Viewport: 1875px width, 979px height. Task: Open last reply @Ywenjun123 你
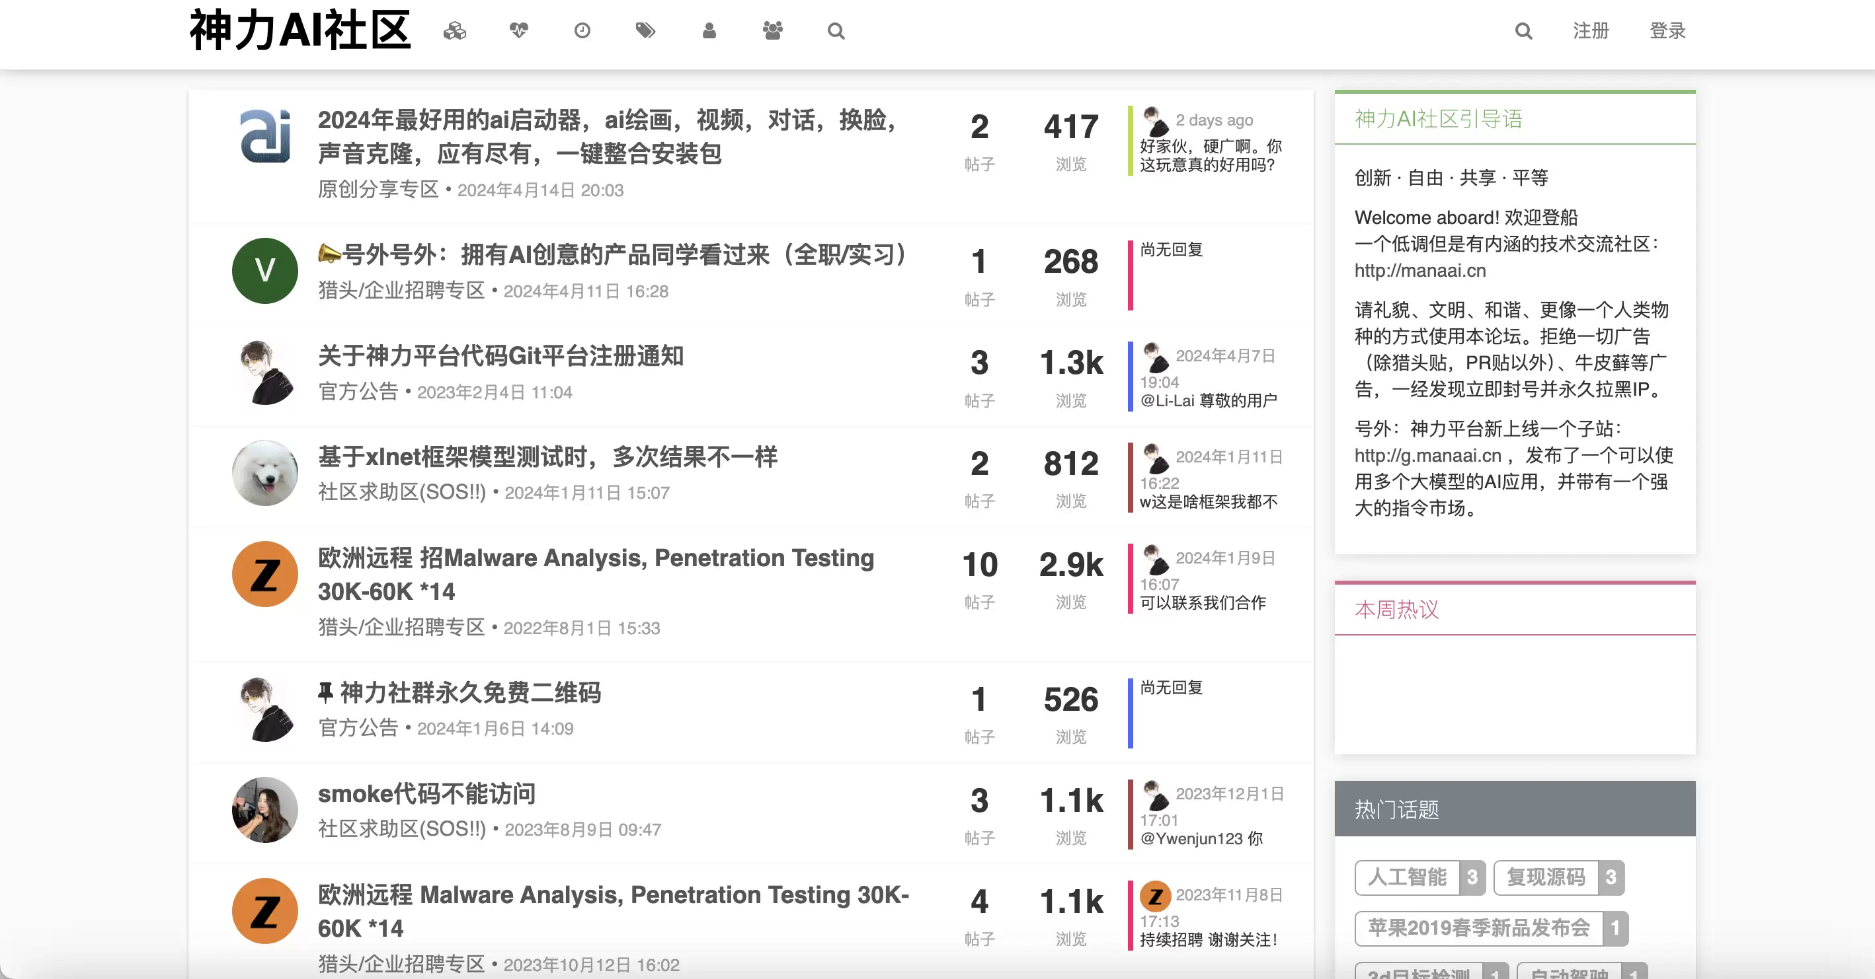click(1202, 838)
